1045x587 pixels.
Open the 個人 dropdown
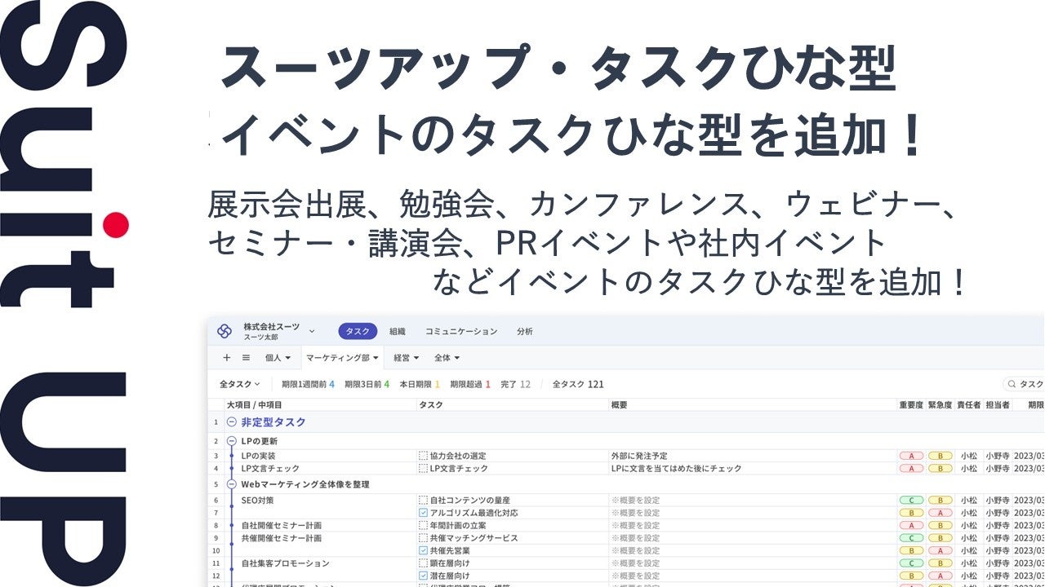click(278, 357)
